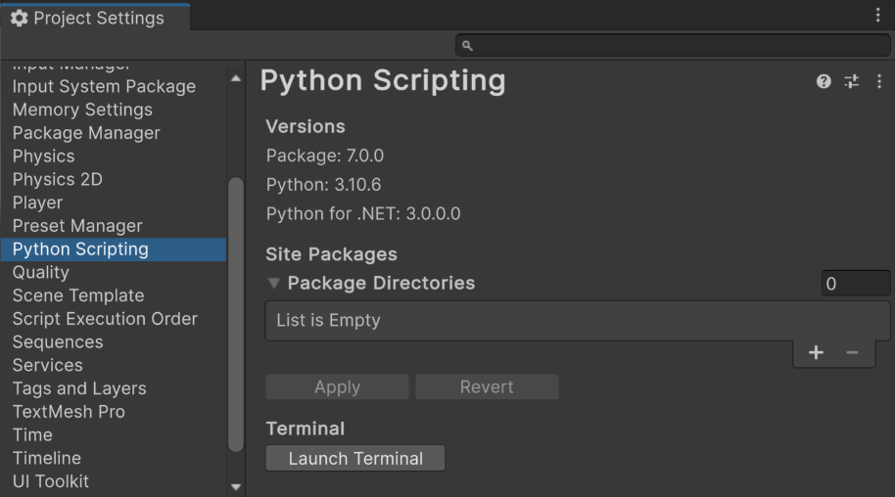Click the 'Package: 7.0.0' version text
This screenshot has height=497, width=895.
(x=325, y=156)
